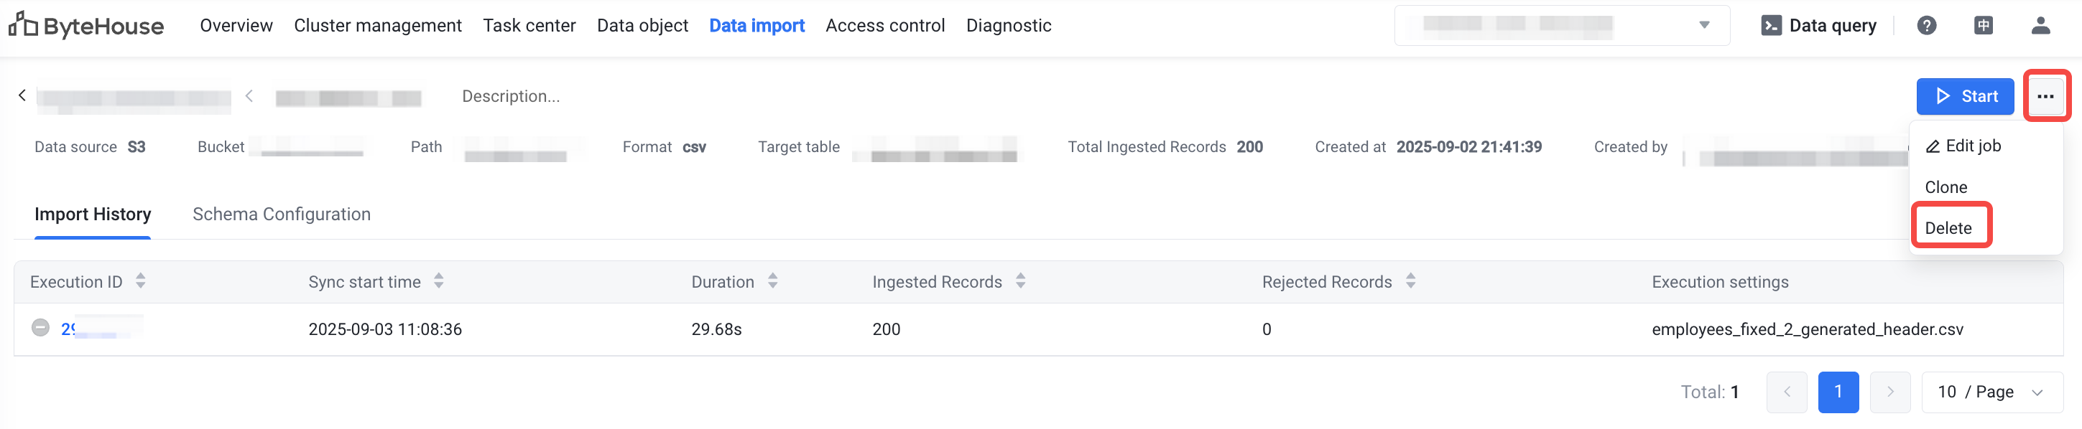Open the 10 / Page size dropdown
Image resolution: width=2082 pixels, height=429 pixels.
click(x=1991, y=392)
